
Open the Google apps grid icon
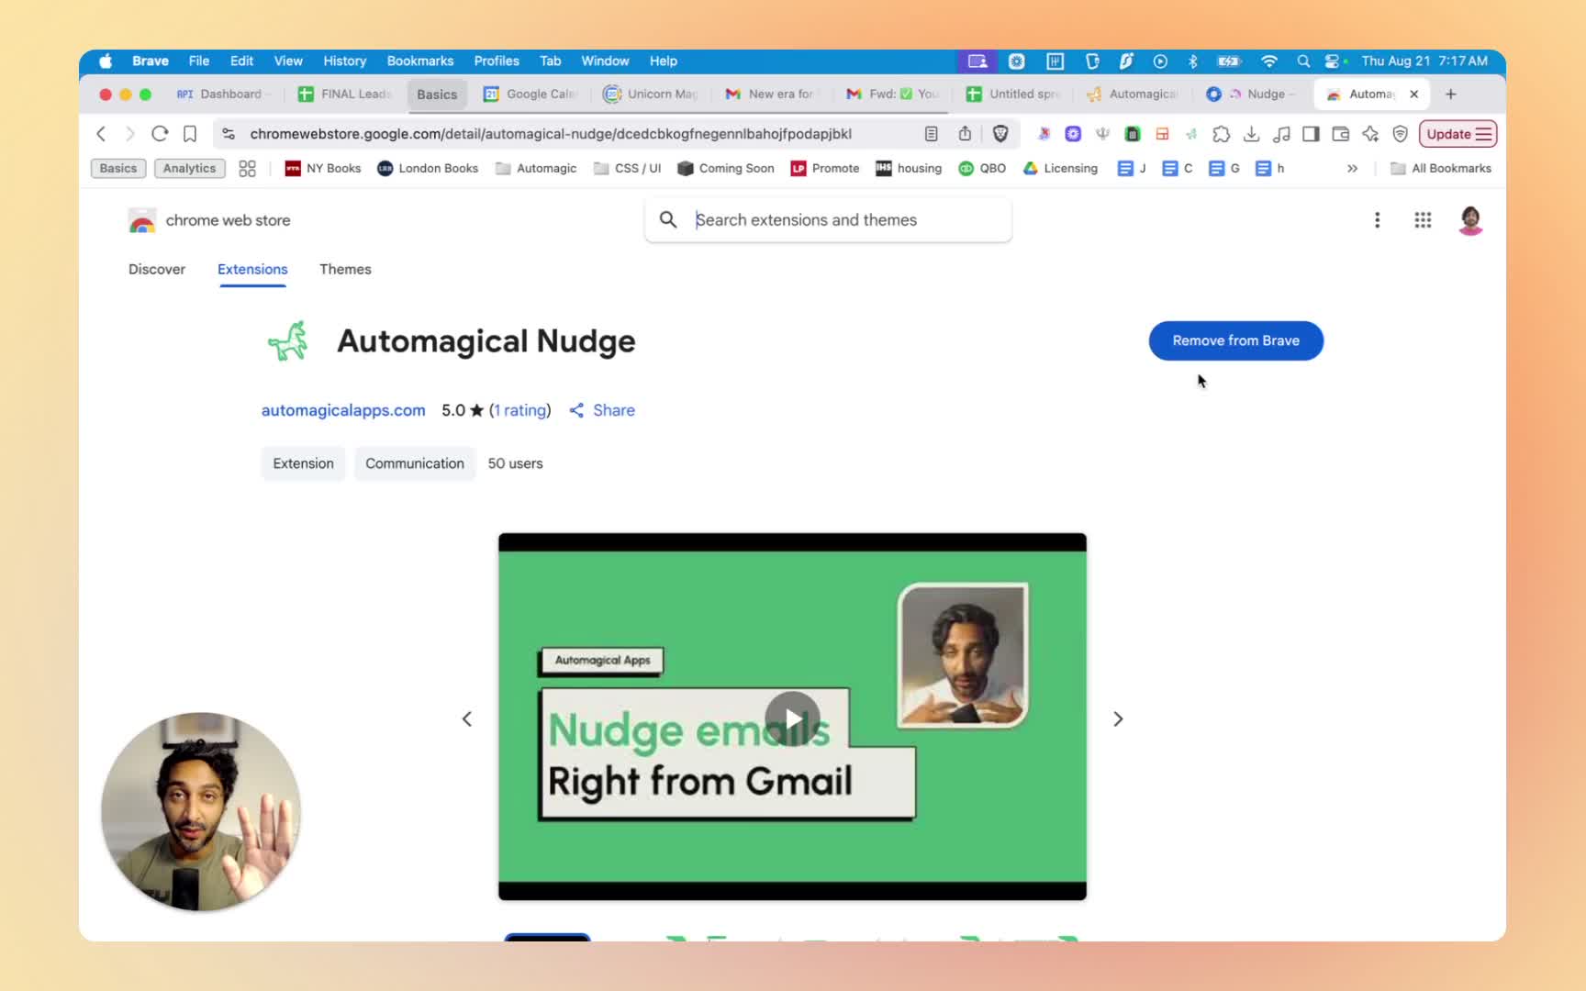[x=1423, y=220]
